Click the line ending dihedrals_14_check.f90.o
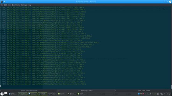The width and height of the screenshot is (172, 96). [x=43, y=84]
